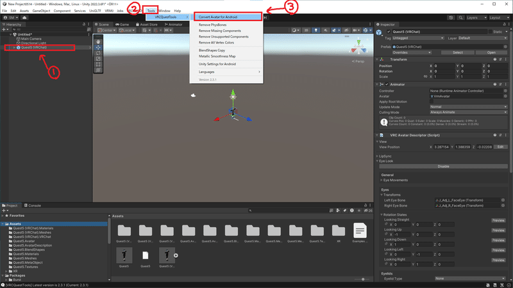Toggle Animator component enabled checkbox
Screen dimensions: 513x288
[387, 84]
